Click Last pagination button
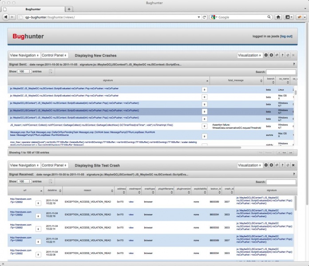Screen dimensions: 309x266 [290, 153]
